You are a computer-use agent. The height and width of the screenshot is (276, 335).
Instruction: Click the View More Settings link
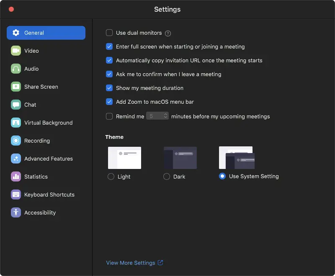tap(131, 263)
